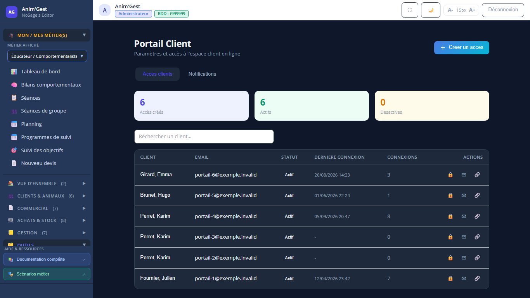Copy access link for Girard, Emma
530x298 pixels.
pos(477,175)
